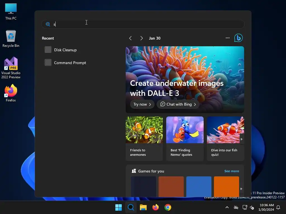Advance the fish cards carousel arrow

pos(242,139)
